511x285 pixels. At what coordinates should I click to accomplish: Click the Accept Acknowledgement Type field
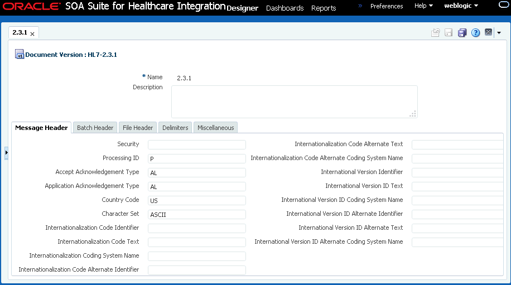(x=197, y=173)
